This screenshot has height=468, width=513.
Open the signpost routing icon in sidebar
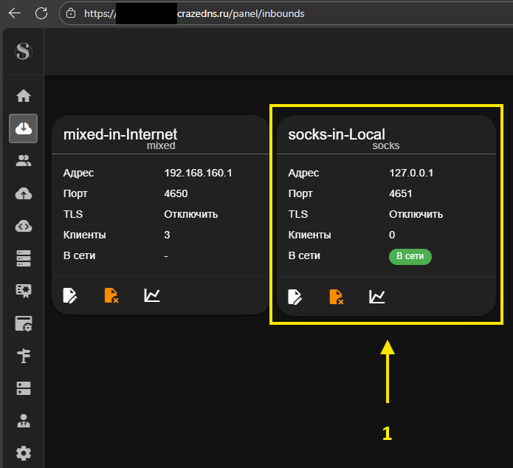point(23,356)
